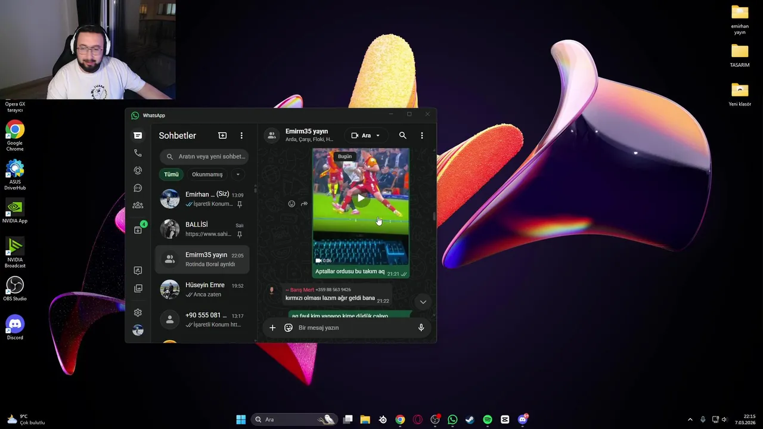Open the Emirhan (Siz) chat
The height and width of the screenshot is (429, 763).
click(203, 199)
